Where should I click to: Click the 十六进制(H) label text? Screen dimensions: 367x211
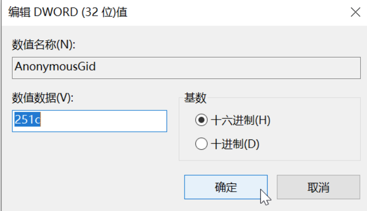click(240, 121)
